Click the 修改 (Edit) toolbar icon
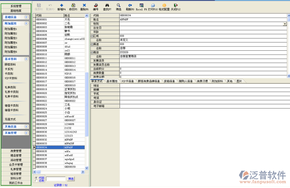This screenshot has height=188, width=290. 73,5
